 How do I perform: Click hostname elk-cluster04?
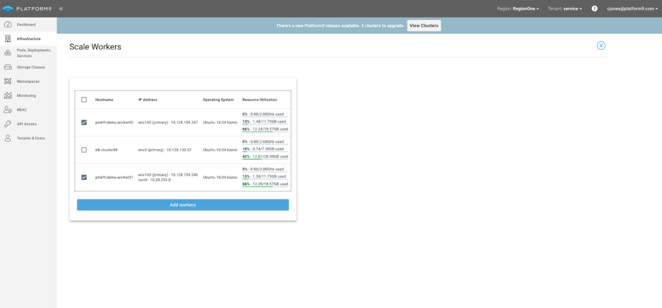point(106,150)
